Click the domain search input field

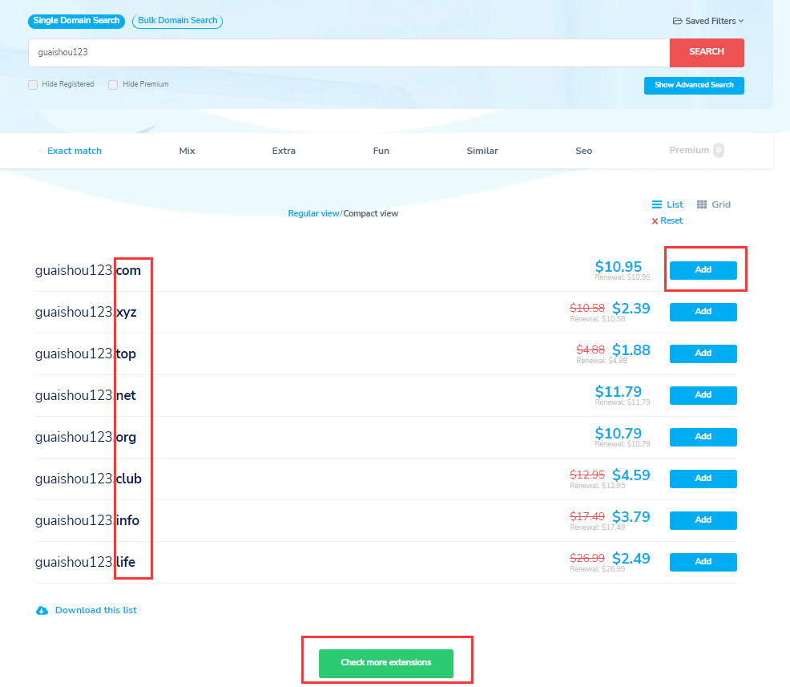pyautogui.click(x=349, y=52)
